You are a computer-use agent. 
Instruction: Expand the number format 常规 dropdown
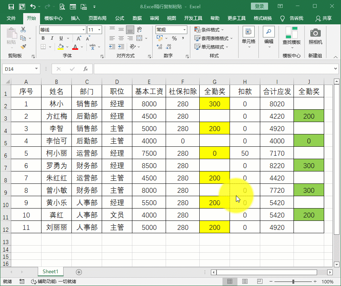click(184, 30)
